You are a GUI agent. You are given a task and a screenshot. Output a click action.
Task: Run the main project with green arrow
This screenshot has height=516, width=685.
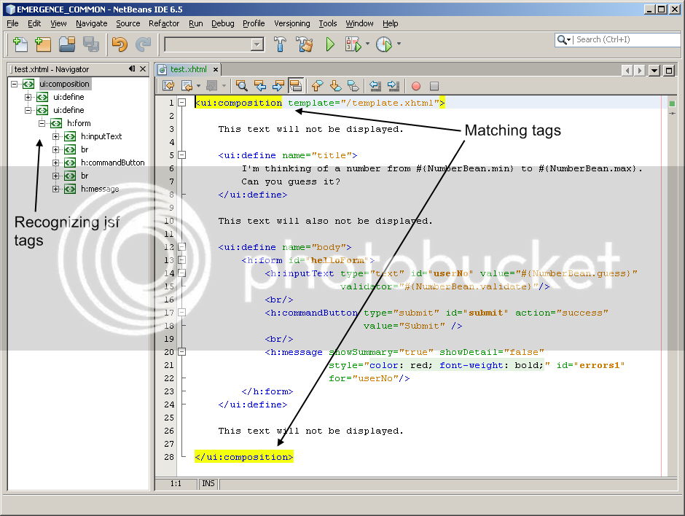[330, 44]
